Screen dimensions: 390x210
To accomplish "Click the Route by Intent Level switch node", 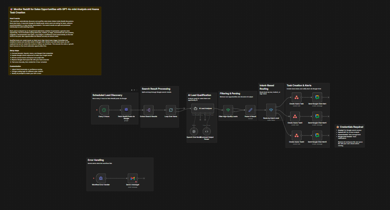I will (271, 110).
